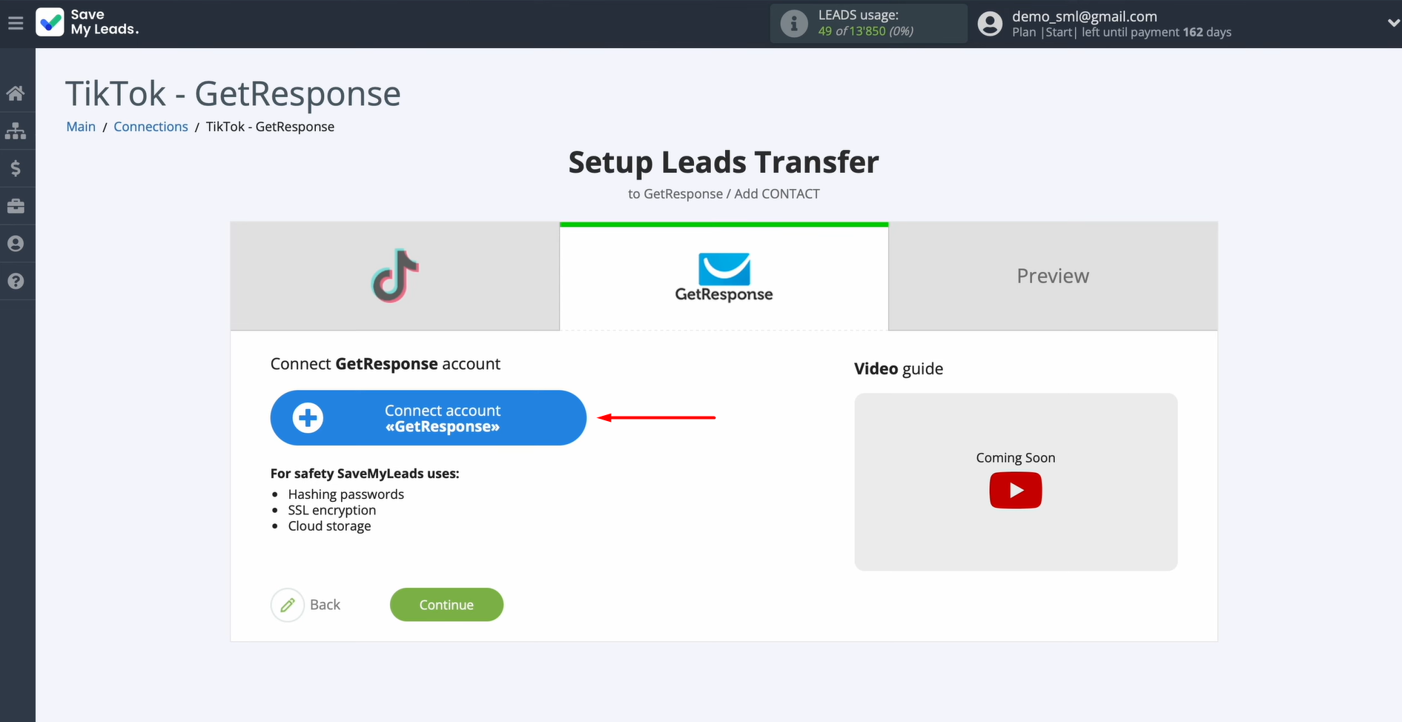Select the briefcase icon in sidebar

16,206
